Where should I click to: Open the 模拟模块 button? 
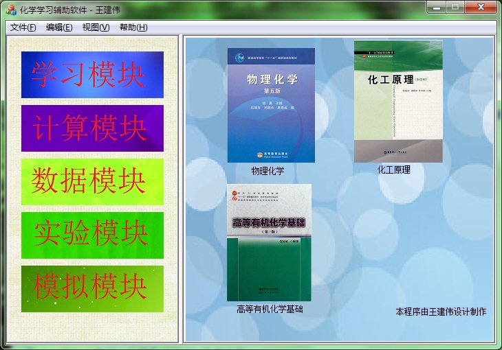tap(92, 289)
